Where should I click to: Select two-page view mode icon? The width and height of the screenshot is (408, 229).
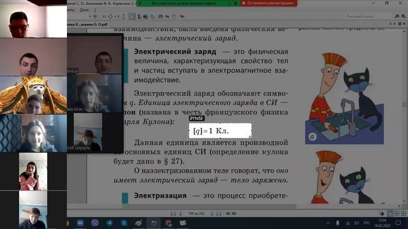397,214
